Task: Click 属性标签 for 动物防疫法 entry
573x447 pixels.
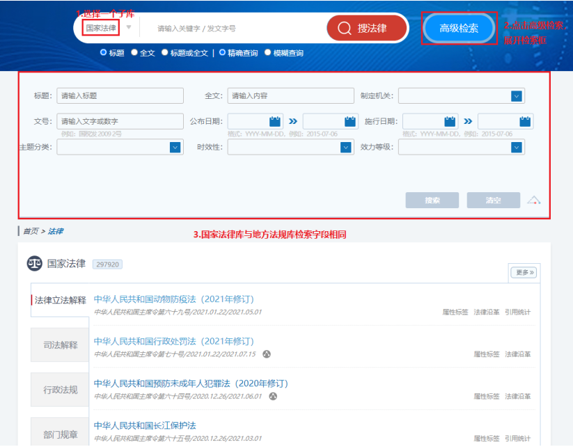Action: (x=455, y=312)
